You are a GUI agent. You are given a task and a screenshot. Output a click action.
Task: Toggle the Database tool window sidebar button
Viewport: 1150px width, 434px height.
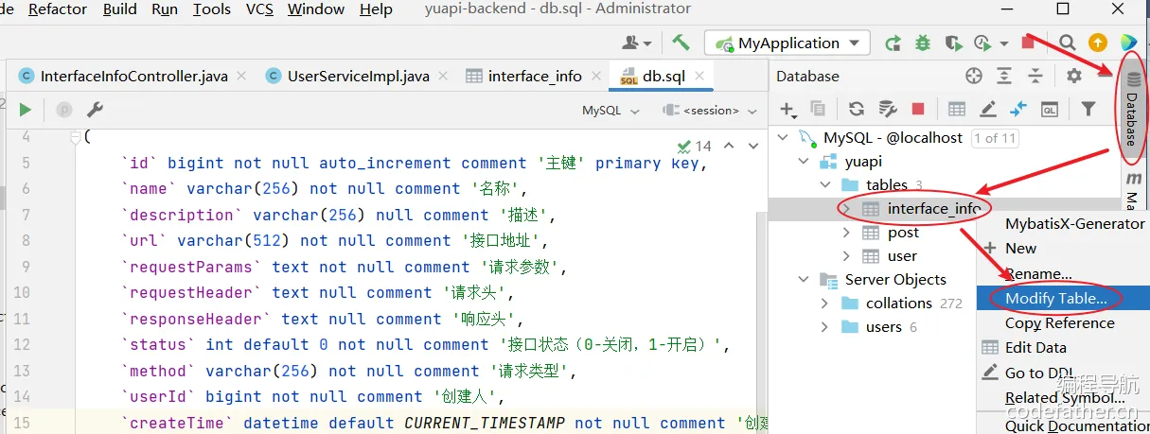point(1132,108)
